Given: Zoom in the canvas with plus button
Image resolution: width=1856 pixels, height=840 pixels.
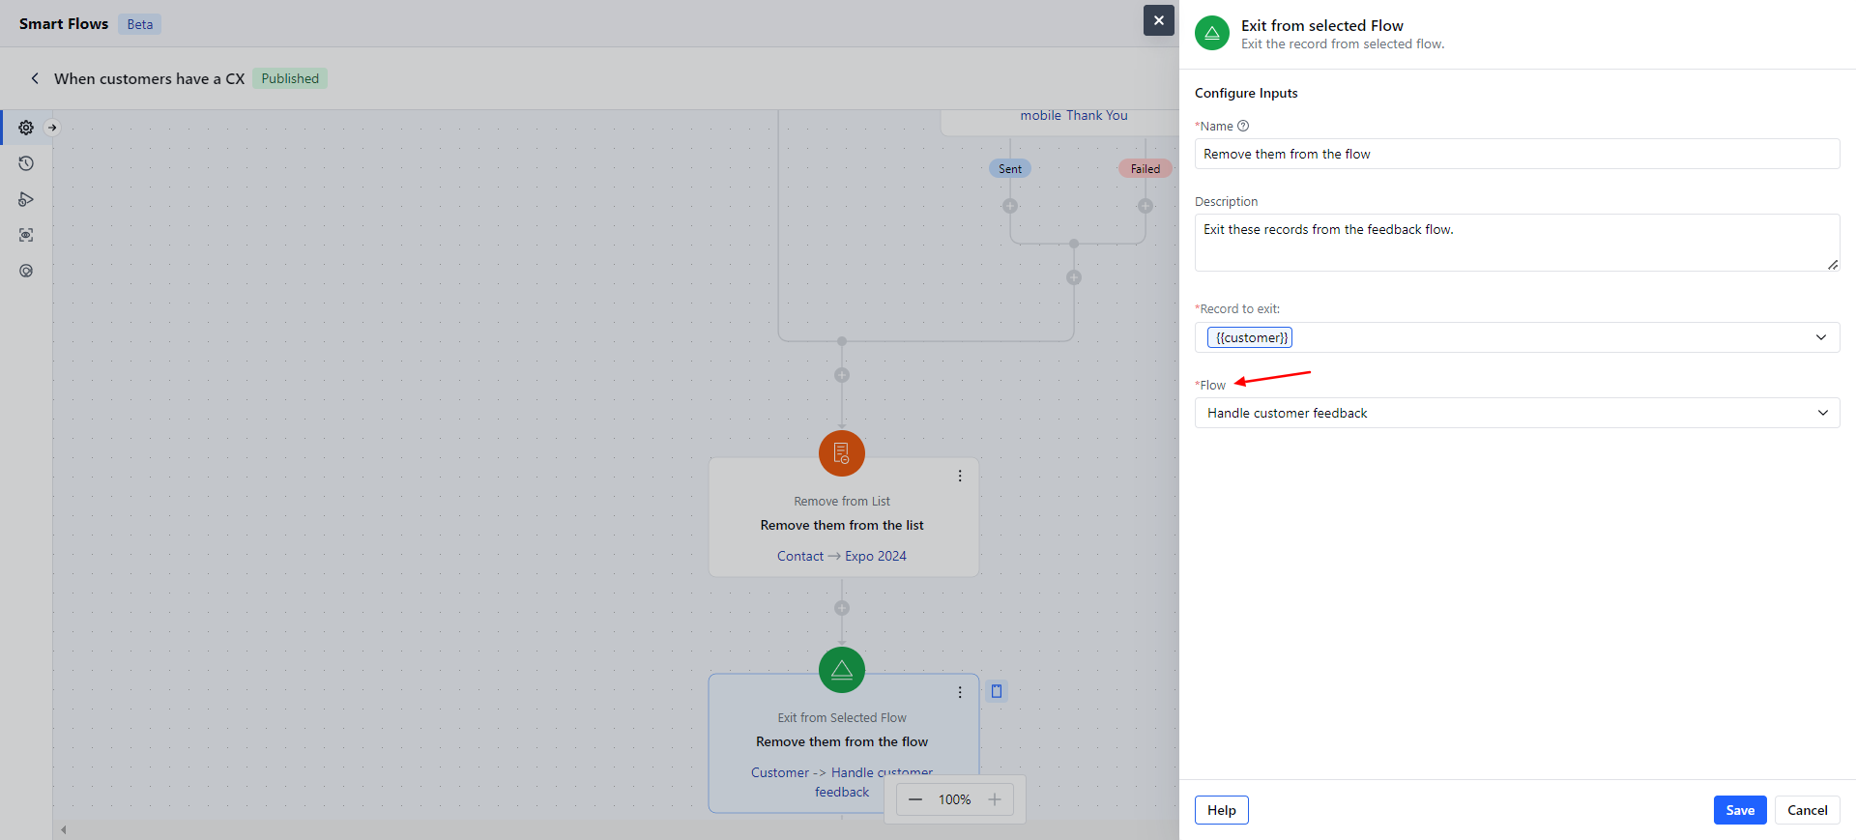Looking at the screenshot, I should (995, 799).
